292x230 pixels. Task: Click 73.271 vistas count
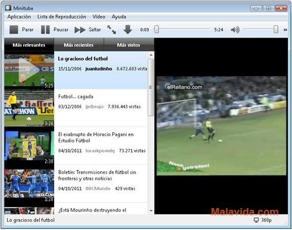tap(132, 150)
